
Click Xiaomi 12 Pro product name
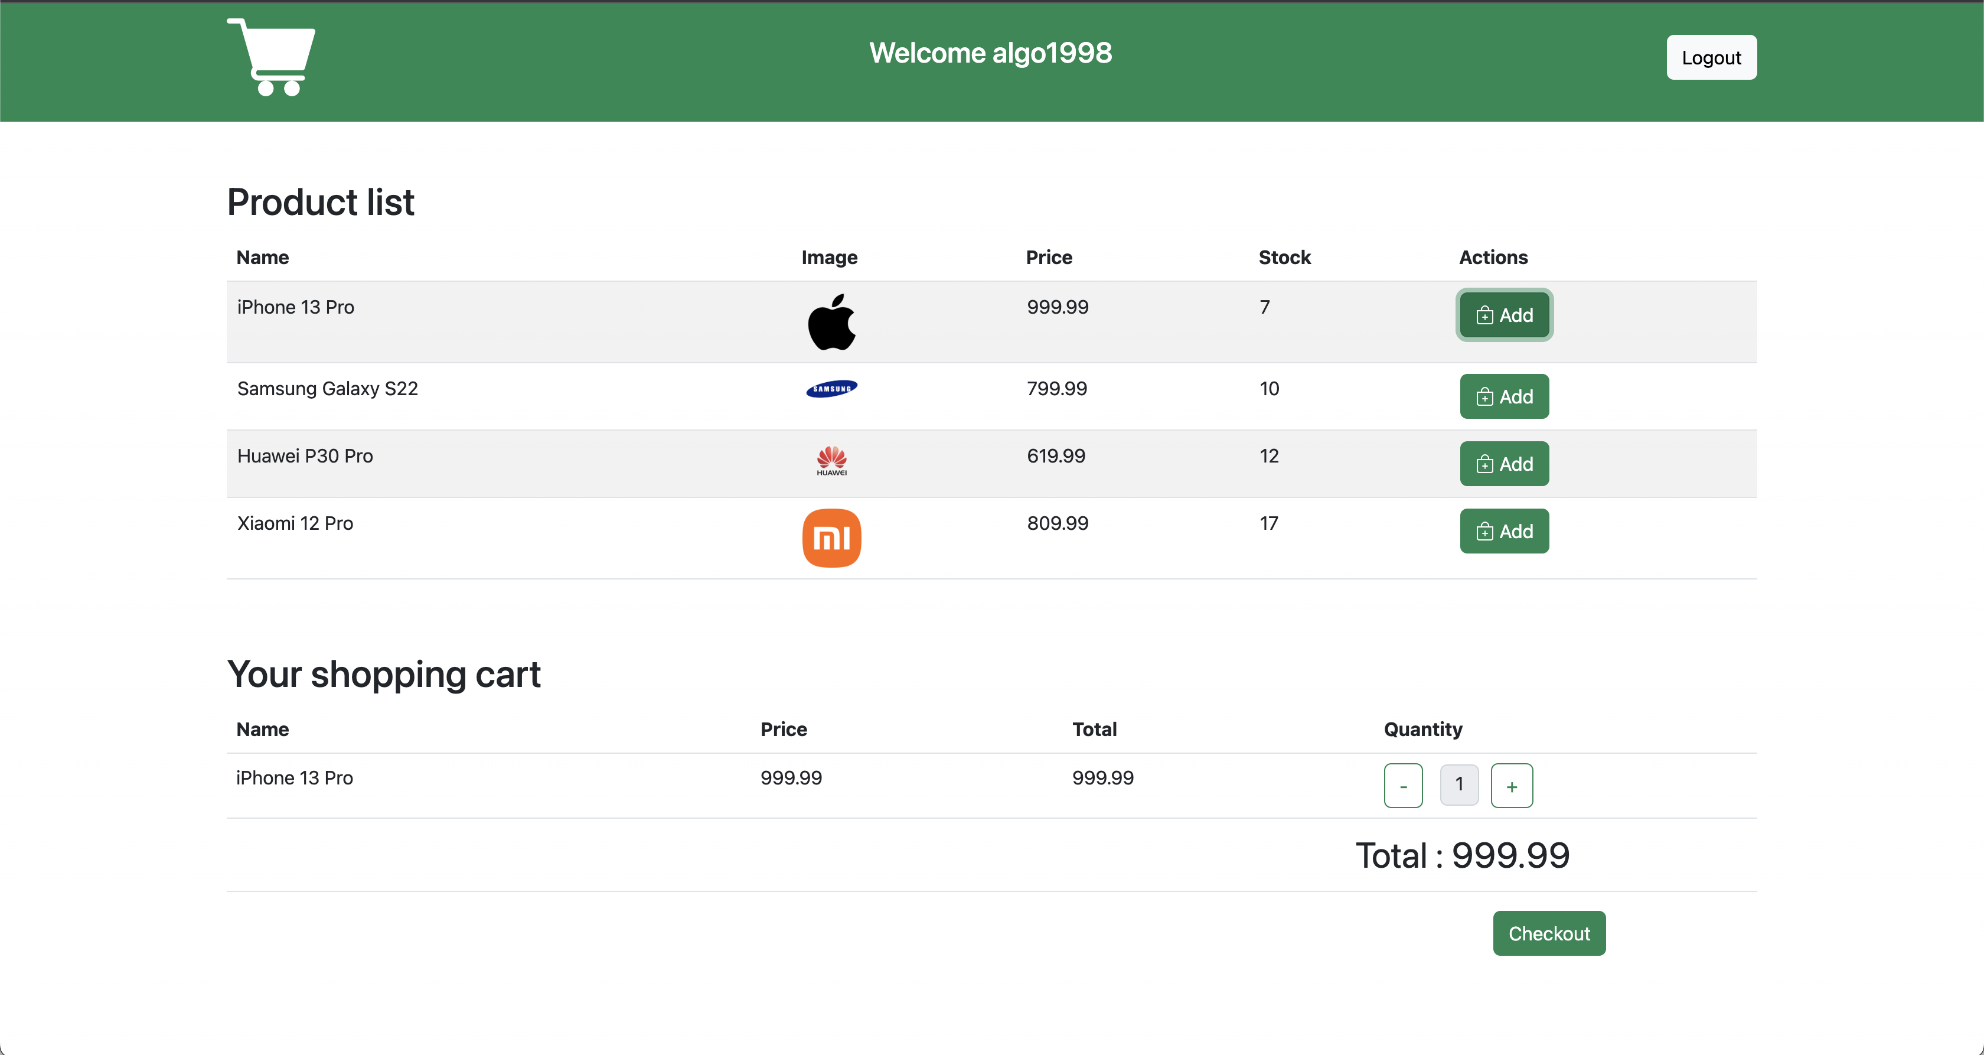pos(295,523)
